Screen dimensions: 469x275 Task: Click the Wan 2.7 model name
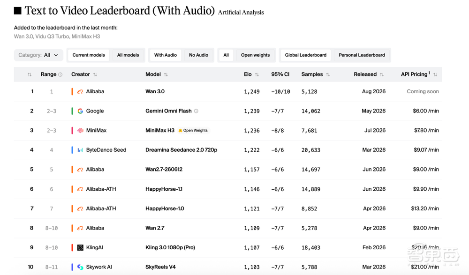click(155, 228)
